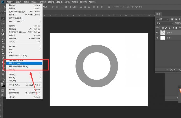This screenshot has height=118, width=181.
Task: Select the Rectangular Marquee tool
Action: (x=3, y=23)
